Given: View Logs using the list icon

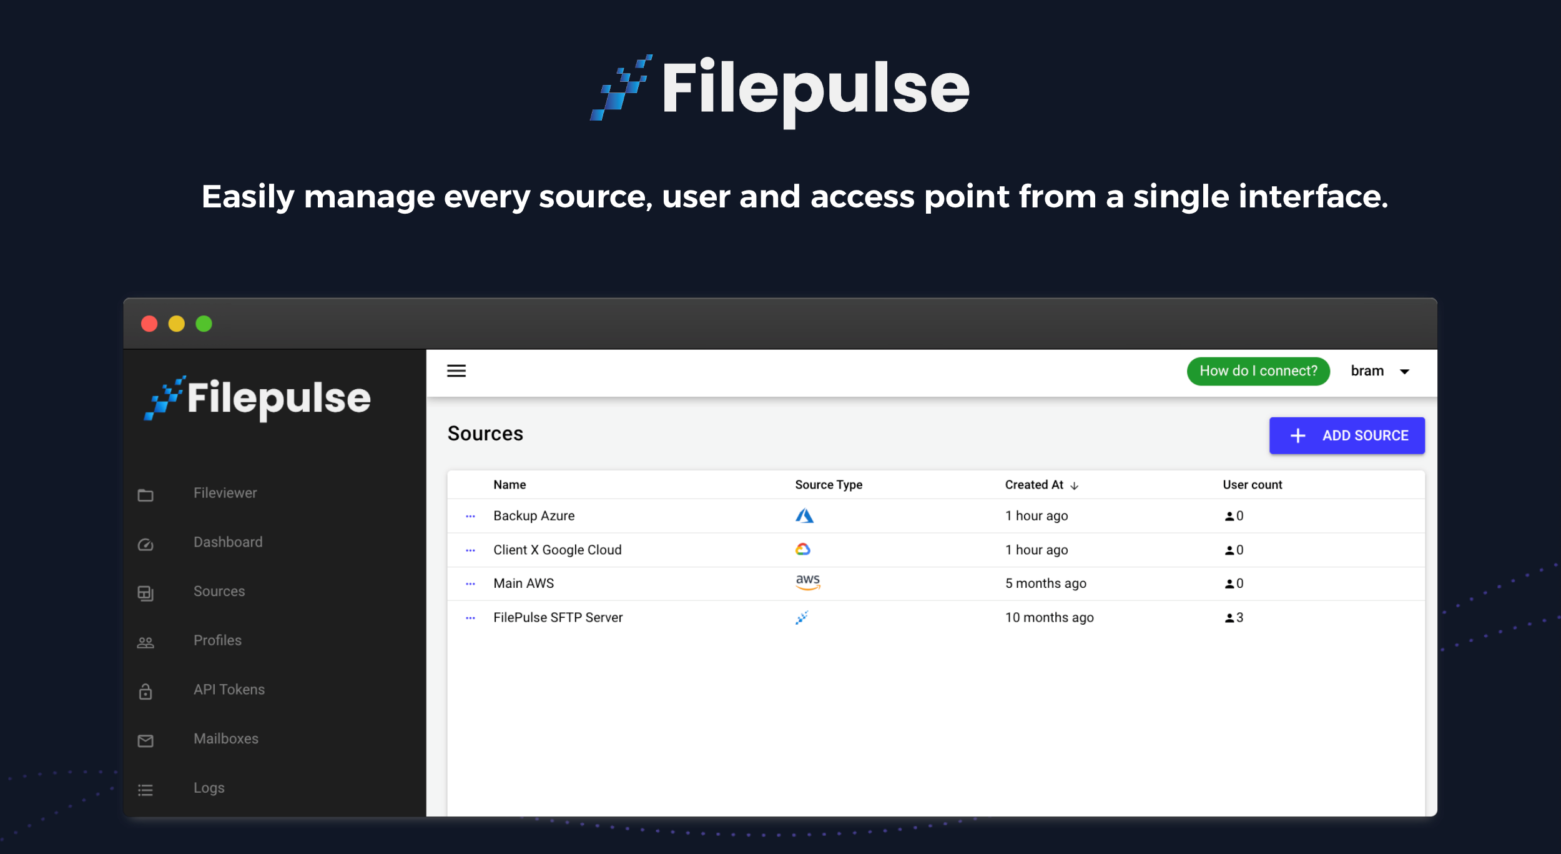Looking at the screenshot, I should [x=145, y=789].
